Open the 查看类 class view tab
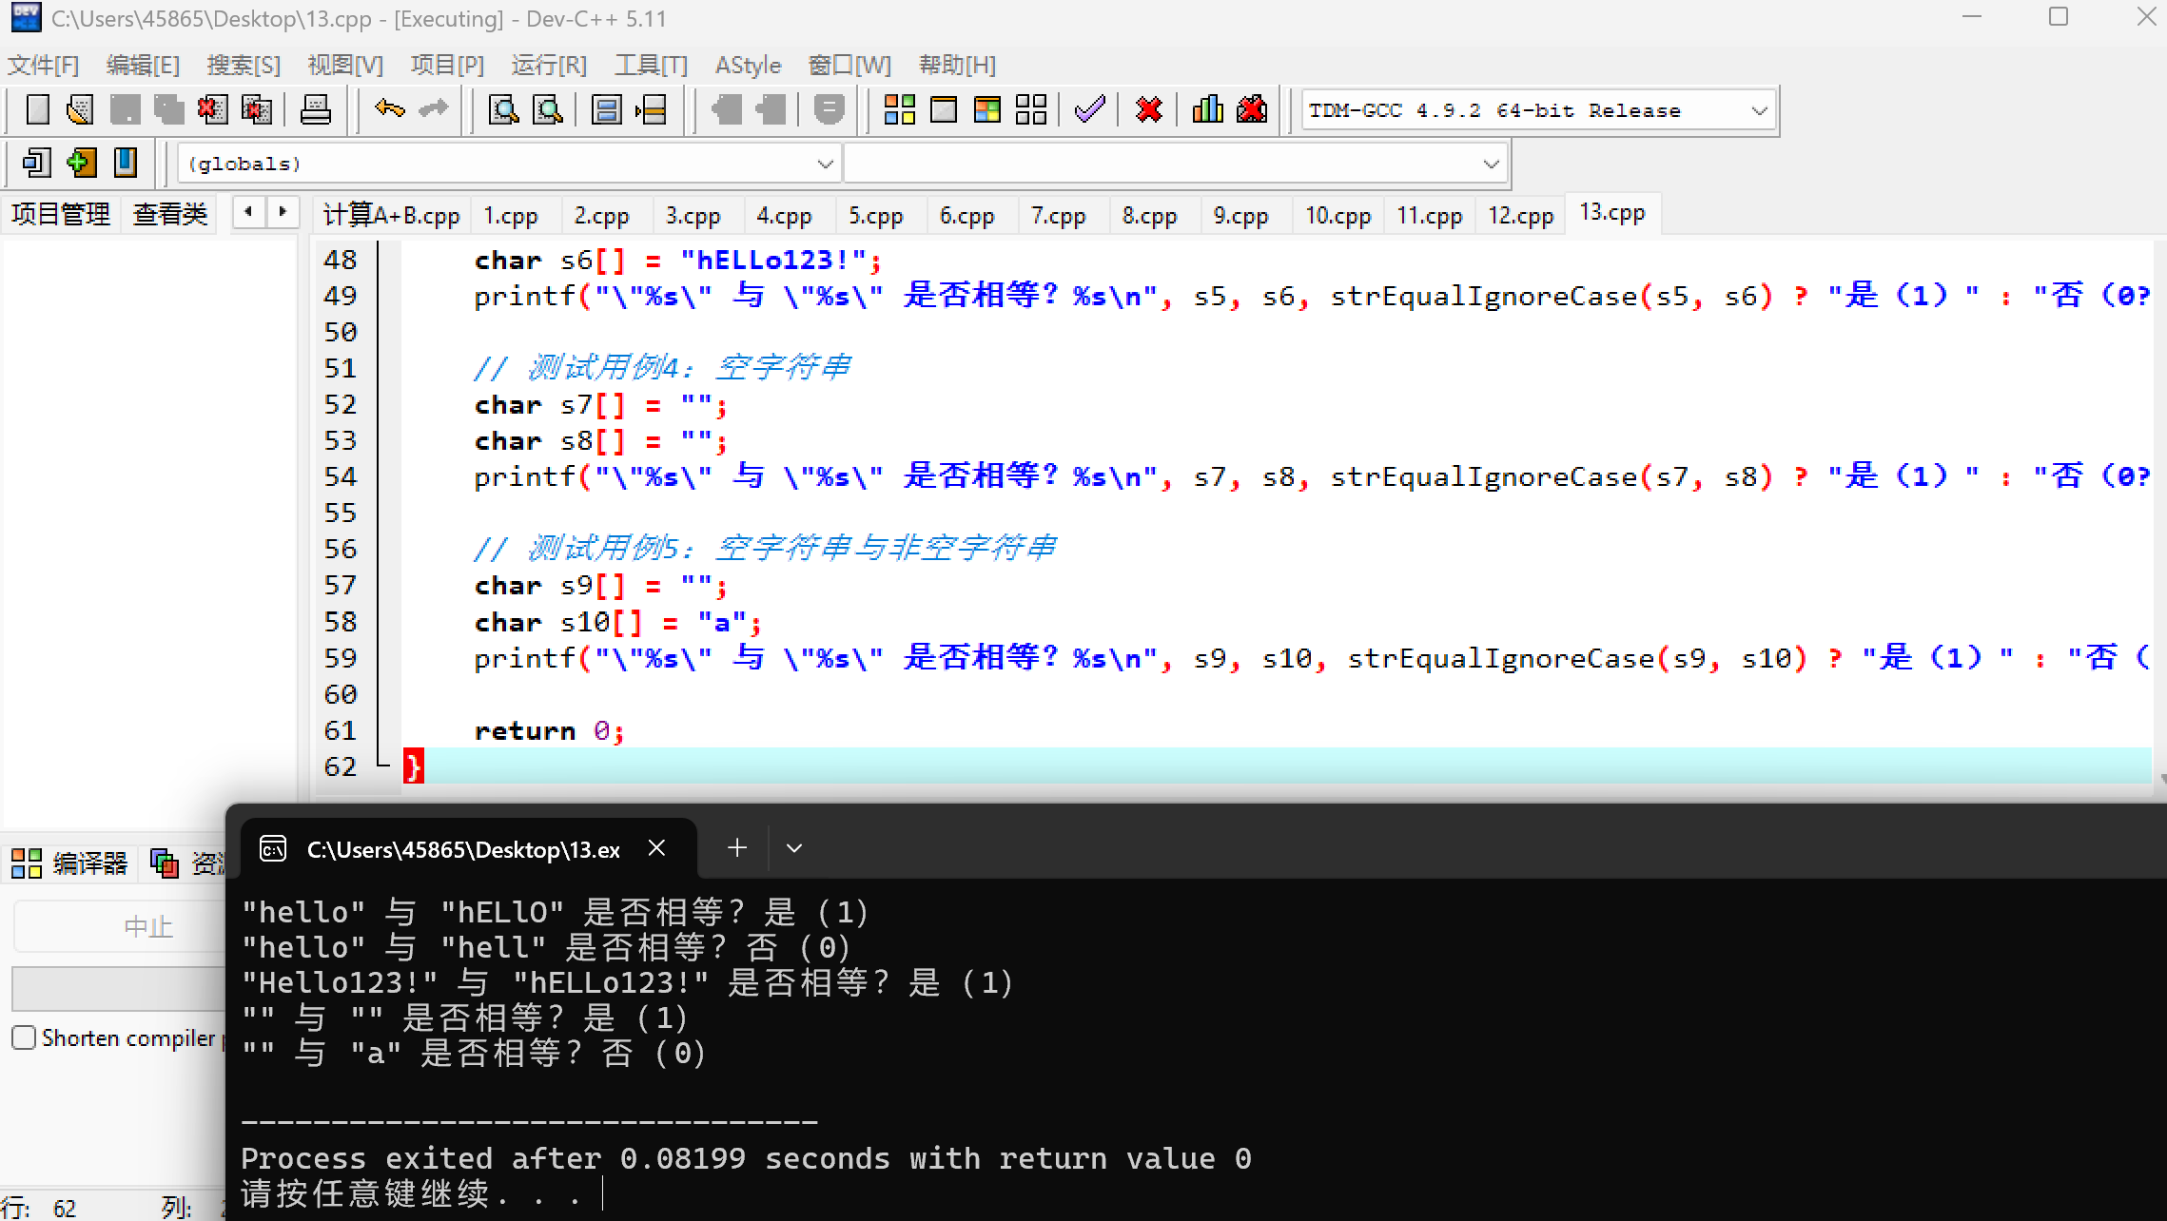Image resolution: width=2167 pixels, height=1221 pixels. coord(170,214)
